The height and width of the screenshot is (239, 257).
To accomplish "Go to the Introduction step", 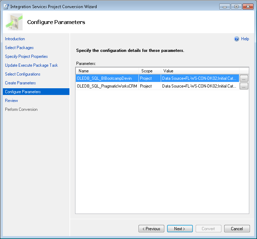I will pyautogui.click(x=15, y=39).
